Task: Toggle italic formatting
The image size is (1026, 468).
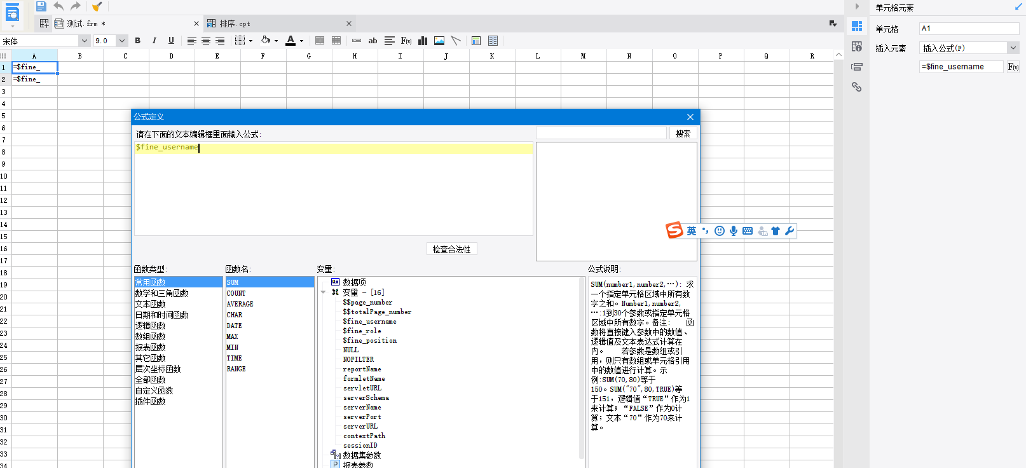Action: tap(154, 41)
